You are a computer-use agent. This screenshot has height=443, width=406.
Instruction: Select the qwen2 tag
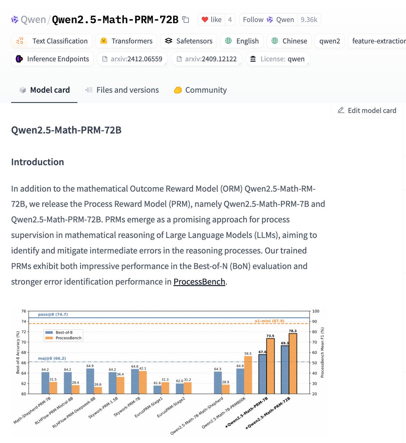(330, 41)
